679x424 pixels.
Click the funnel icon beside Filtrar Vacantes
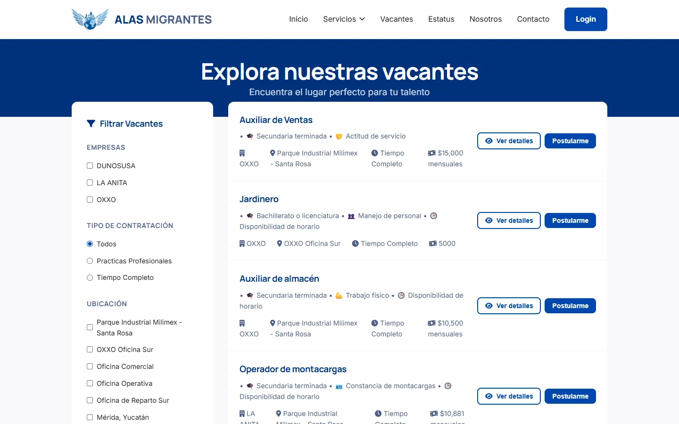[x=91, y=124]
